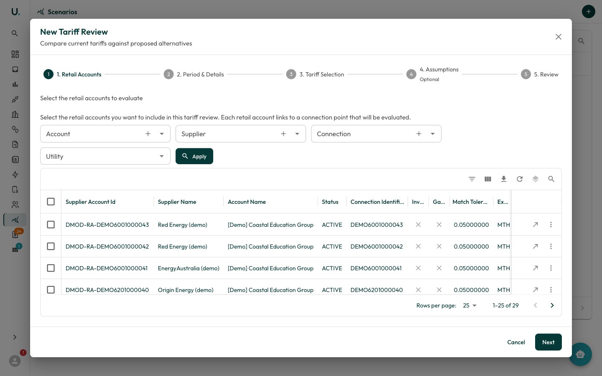Check the DMOD-RA-DEMO6001000043 row checkbox
Viewport: 602px width, 376px height.
click(51, 225)
